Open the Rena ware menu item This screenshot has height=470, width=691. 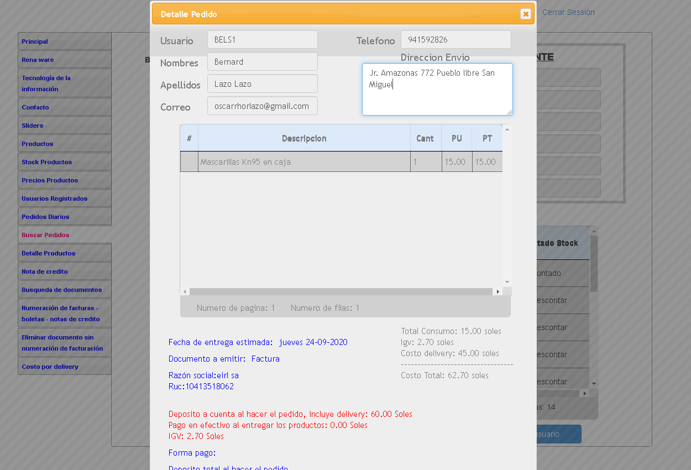(x=38, y=60)
